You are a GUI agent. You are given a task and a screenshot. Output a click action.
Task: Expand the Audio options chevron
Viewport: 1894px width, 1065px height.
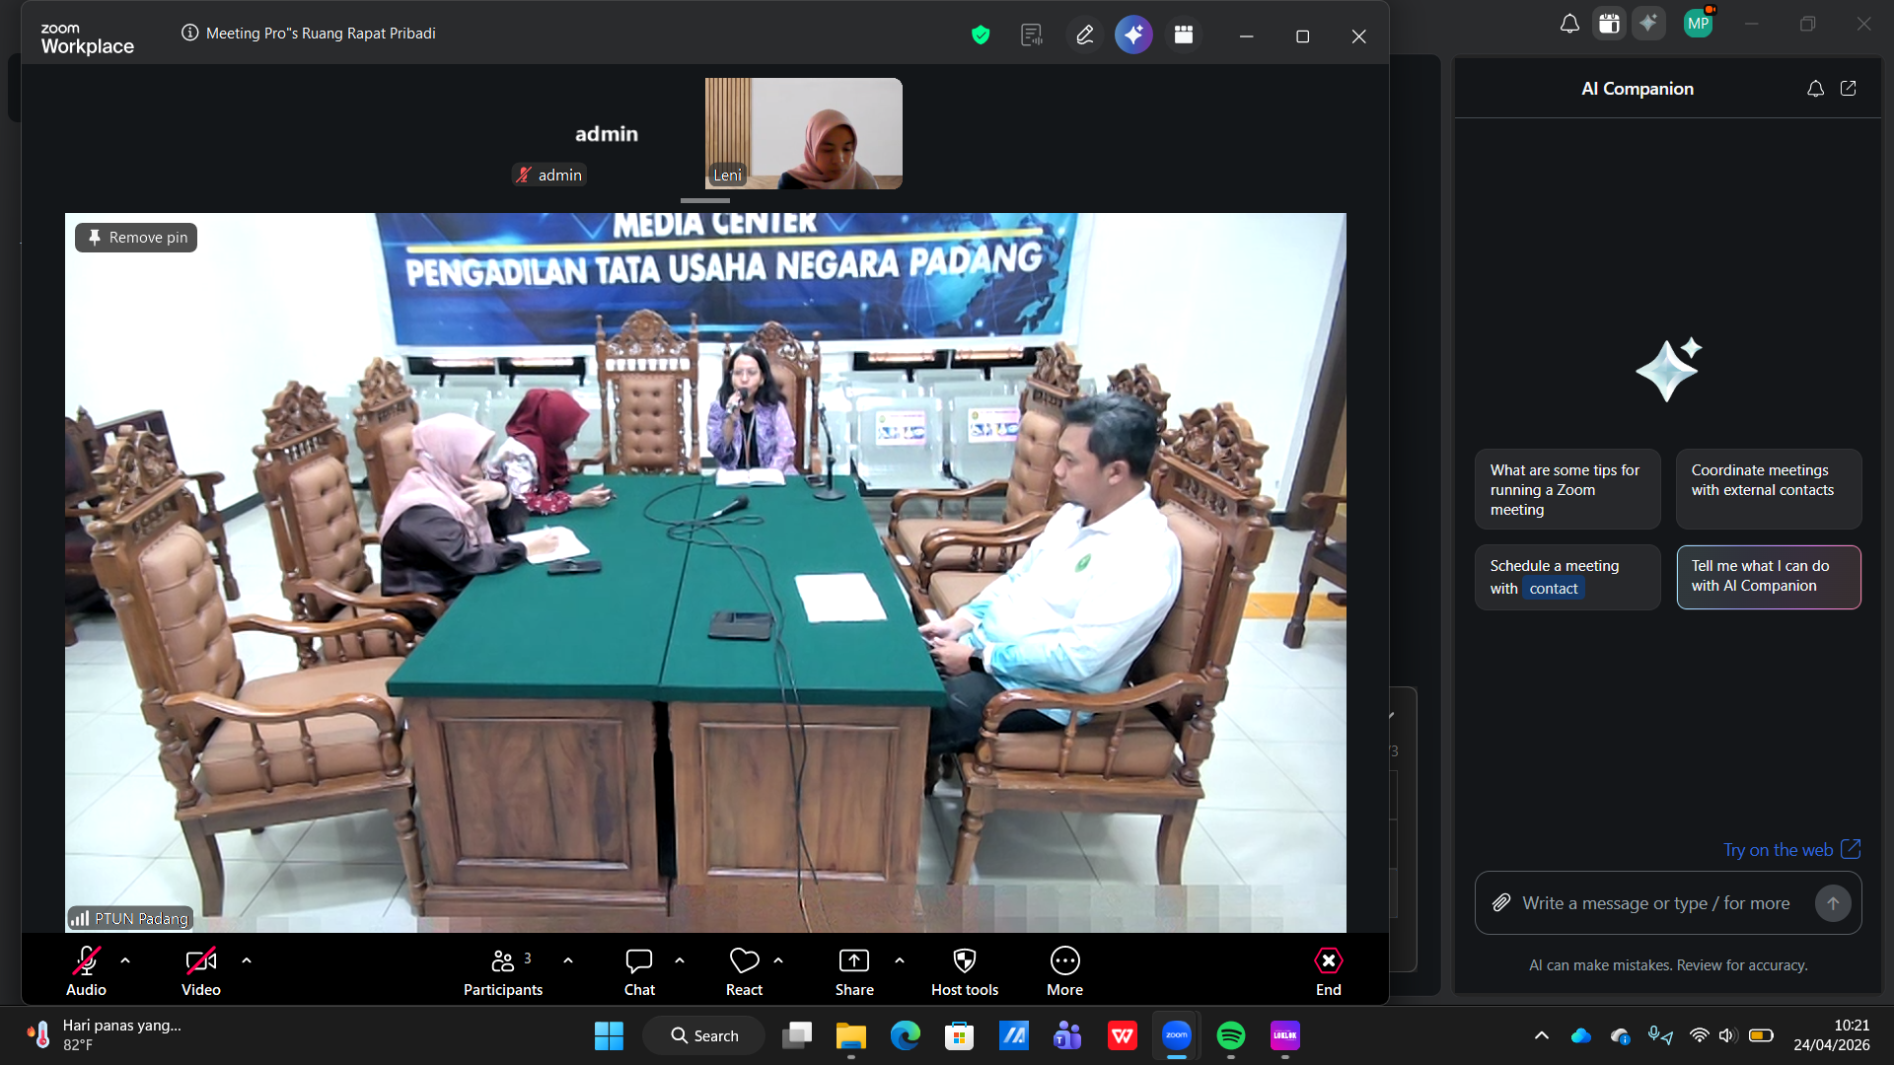(x=124, y=961)
